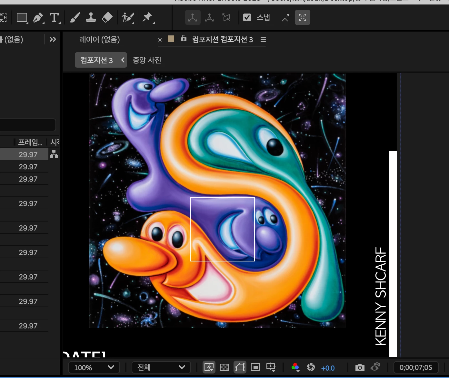Toggle the 스냅 (snapping) checkbox
This screenshot has width=449, height=378.
247,17
